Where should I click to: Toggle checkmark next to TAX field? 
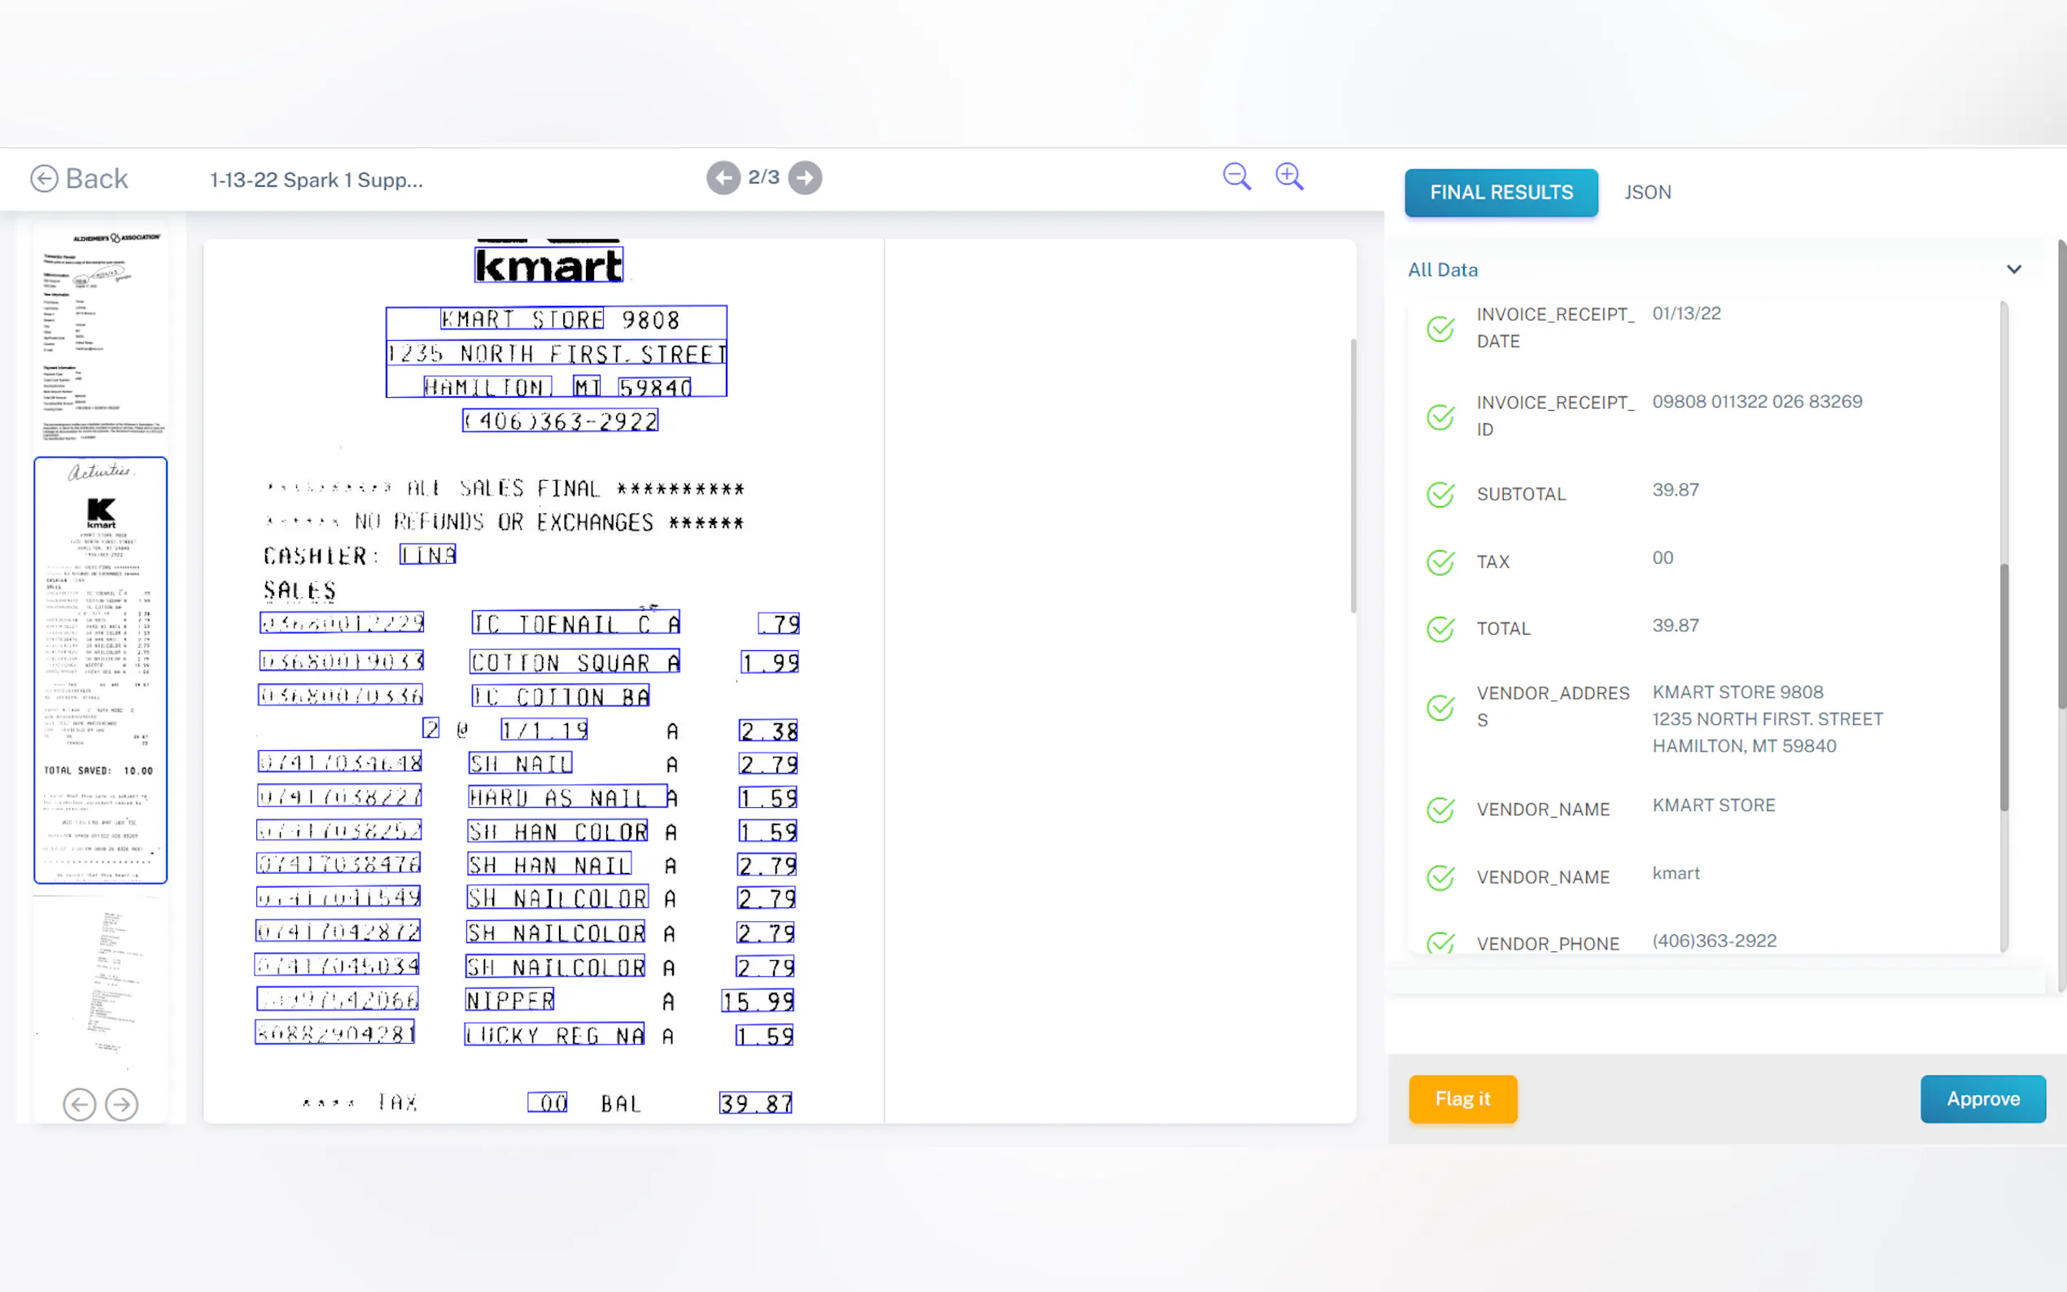tap(1440, 562)
